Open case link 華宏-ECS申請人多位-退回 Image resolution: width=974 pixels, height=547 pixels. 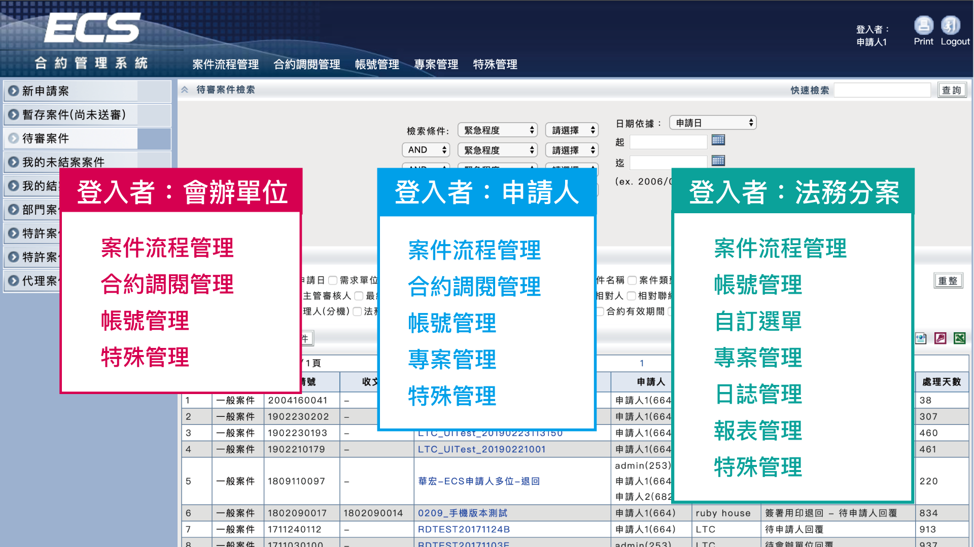(x=479, y=481)
